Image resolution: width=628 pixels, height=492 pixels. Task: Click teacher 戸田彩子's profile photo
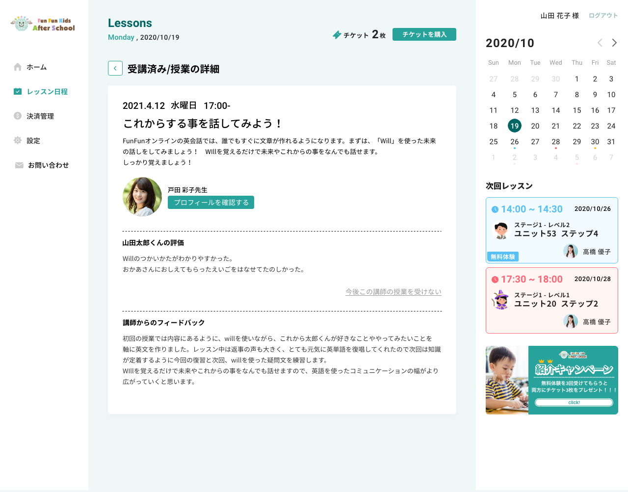(142, 197)
